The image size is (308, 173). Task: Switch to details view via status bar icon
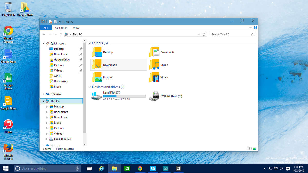pyautogui.click(x=249, y=148)
